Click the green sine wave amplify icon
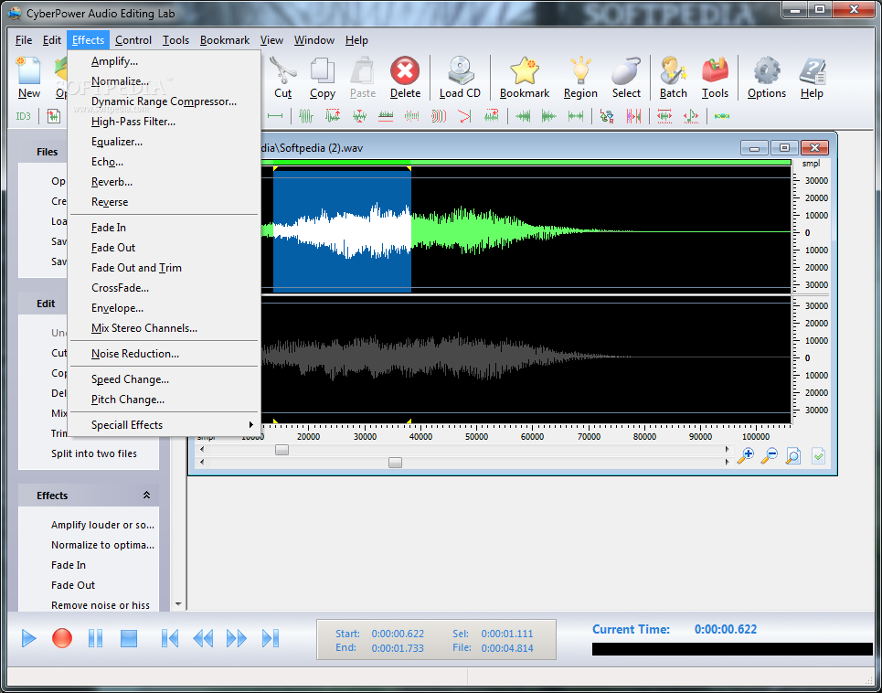This screenshot has width=882, height=693. (306, 116)
